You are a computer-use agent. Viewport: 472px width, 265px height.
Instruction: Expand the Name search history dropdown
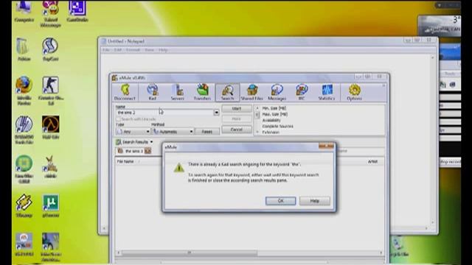216,113
